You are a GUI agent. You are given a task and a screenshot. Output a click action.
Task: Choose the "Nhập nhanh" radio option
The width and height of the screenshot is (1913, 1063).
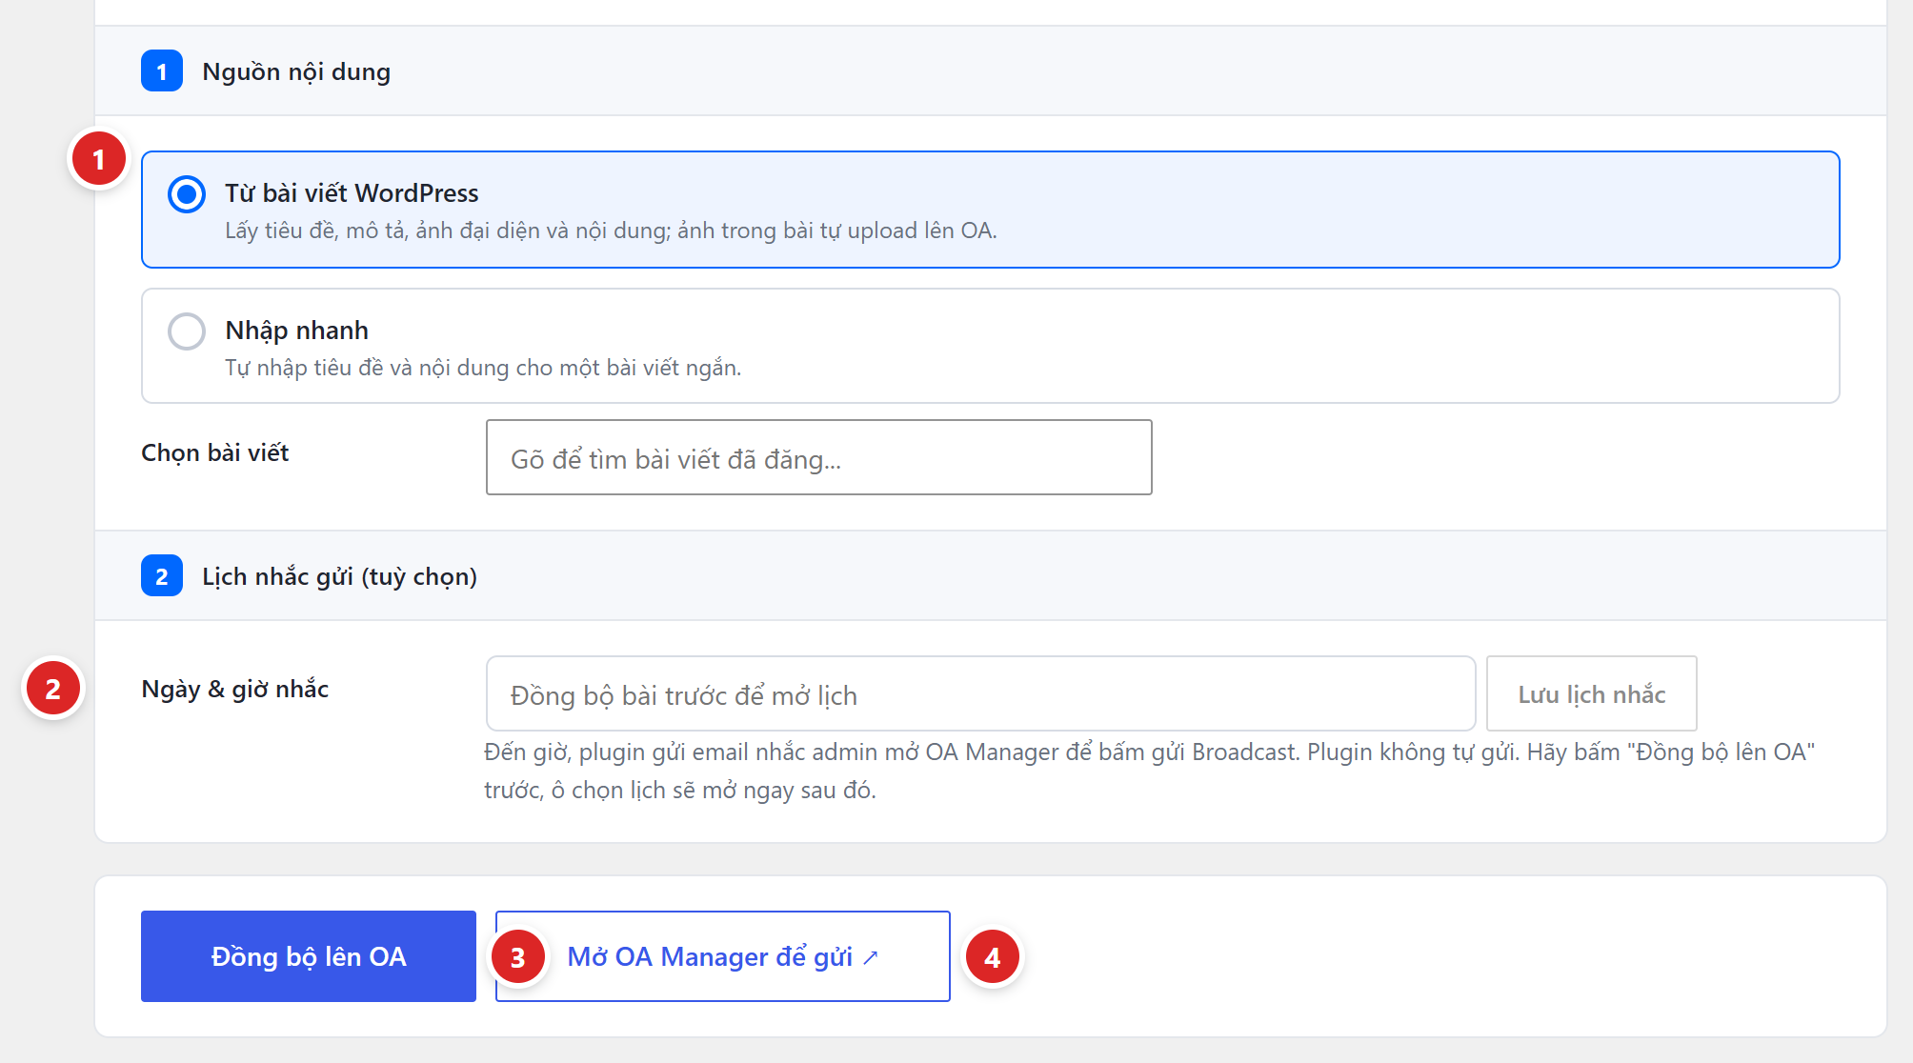click(x=187, y=331)
